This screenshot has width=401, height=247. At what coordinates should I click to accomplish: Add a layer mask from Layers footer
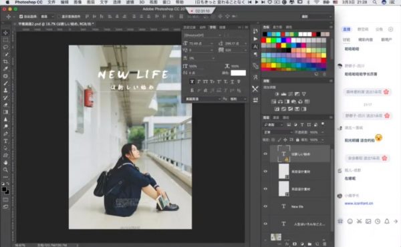[x=295, y=244]
